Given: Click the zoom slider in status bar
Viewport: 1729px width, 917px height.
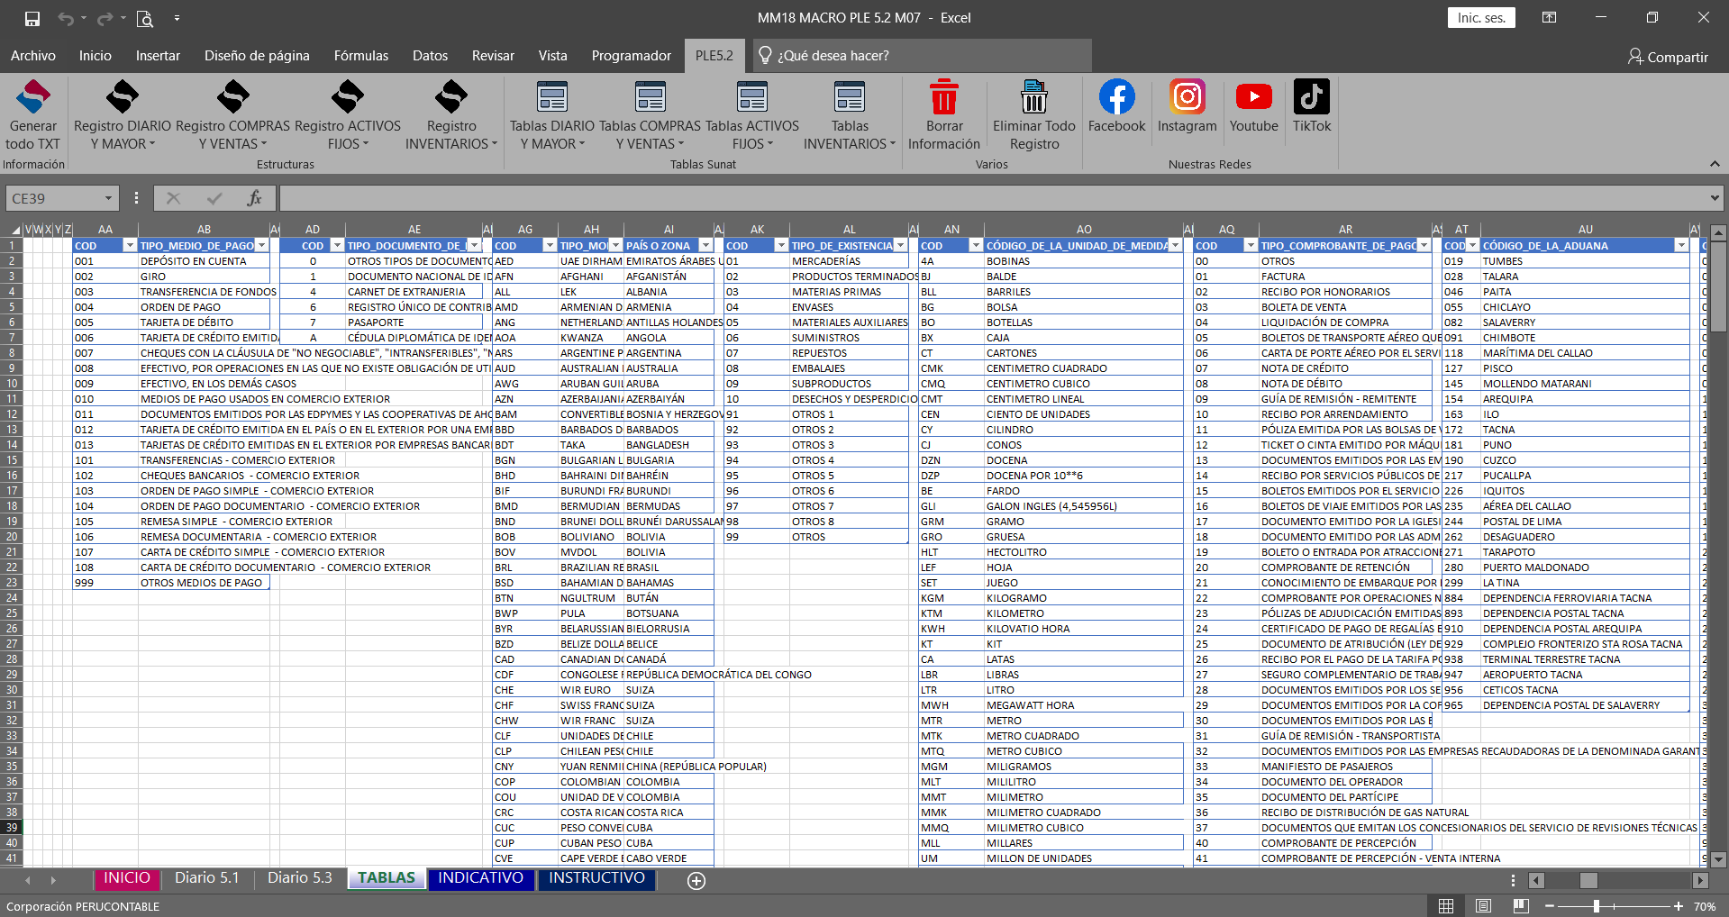Looking at the screenshot, I should click(x=1596, y=906).
